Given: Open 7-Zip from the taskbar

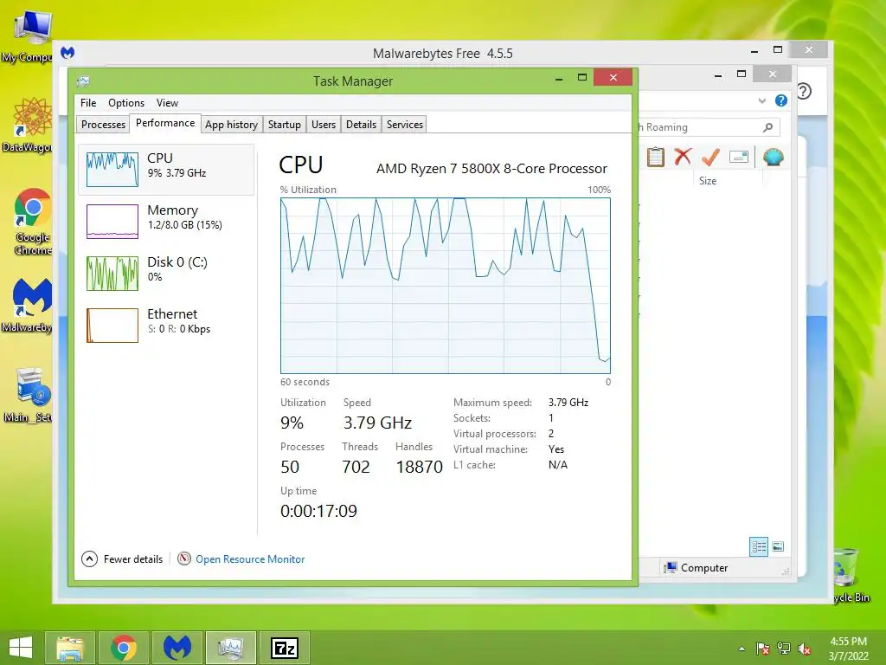Looking at the screenshot, I should point(285,648).
